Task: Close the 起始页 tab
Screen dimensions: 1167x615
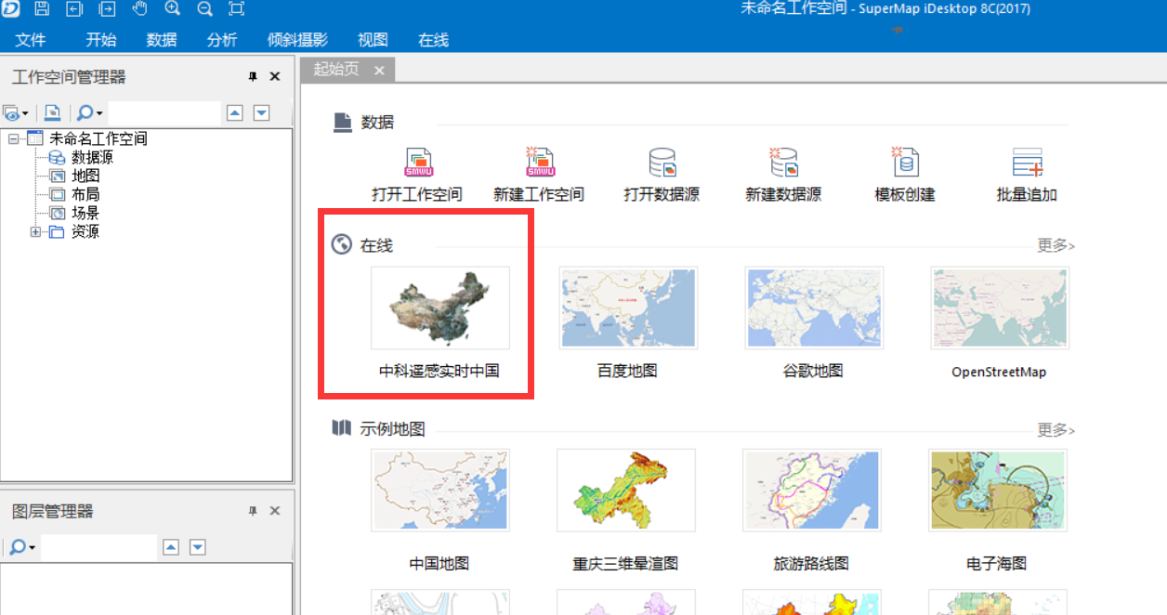Action: (379, 71)
